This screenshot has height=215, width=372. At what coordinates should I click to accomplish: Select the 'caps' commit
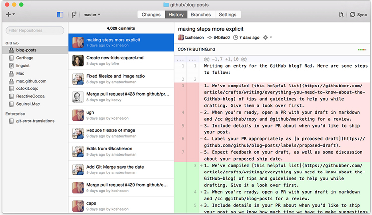pyautogui.click(x=121, y=205)
